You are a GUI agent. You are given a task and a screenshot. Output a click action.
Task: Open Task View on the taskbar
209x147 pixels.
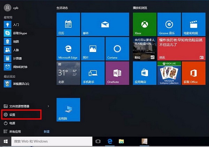click(x=98, y=141)
